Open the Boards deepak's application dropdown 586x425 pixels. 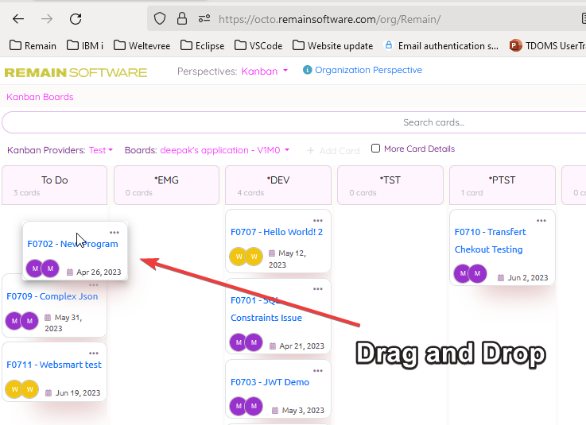[x=225, y=150]
